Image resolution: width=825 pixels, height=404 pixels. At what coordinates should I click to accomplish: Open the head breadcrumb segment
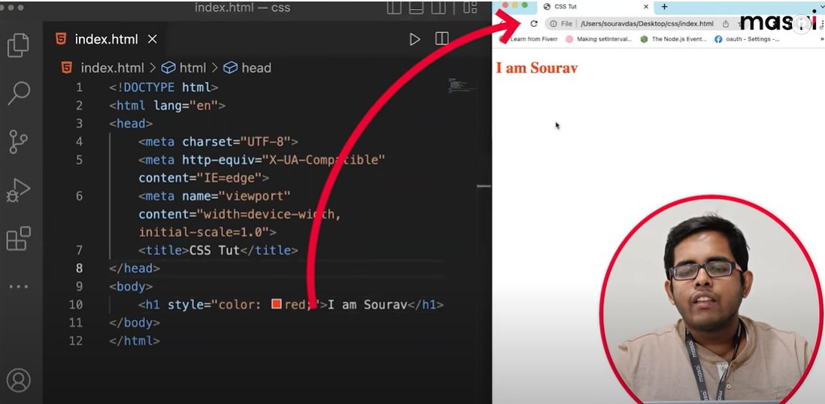tap(247, 68)
